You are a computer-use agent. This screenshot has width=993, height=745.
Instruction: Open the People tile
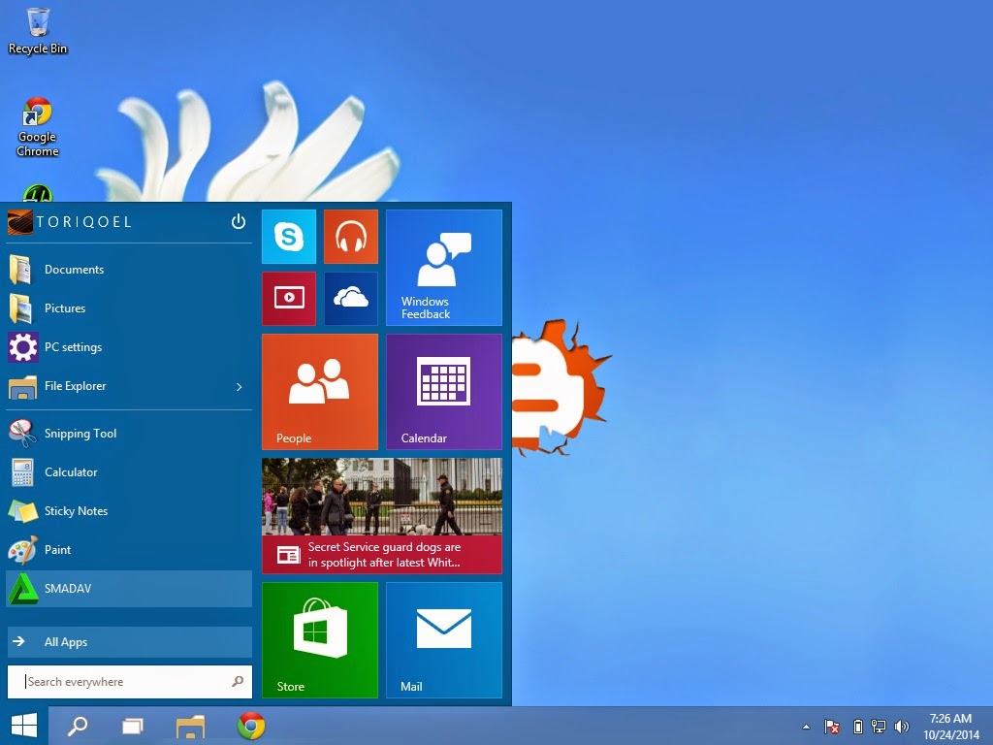pyautogui.click(x=320, y=391)
